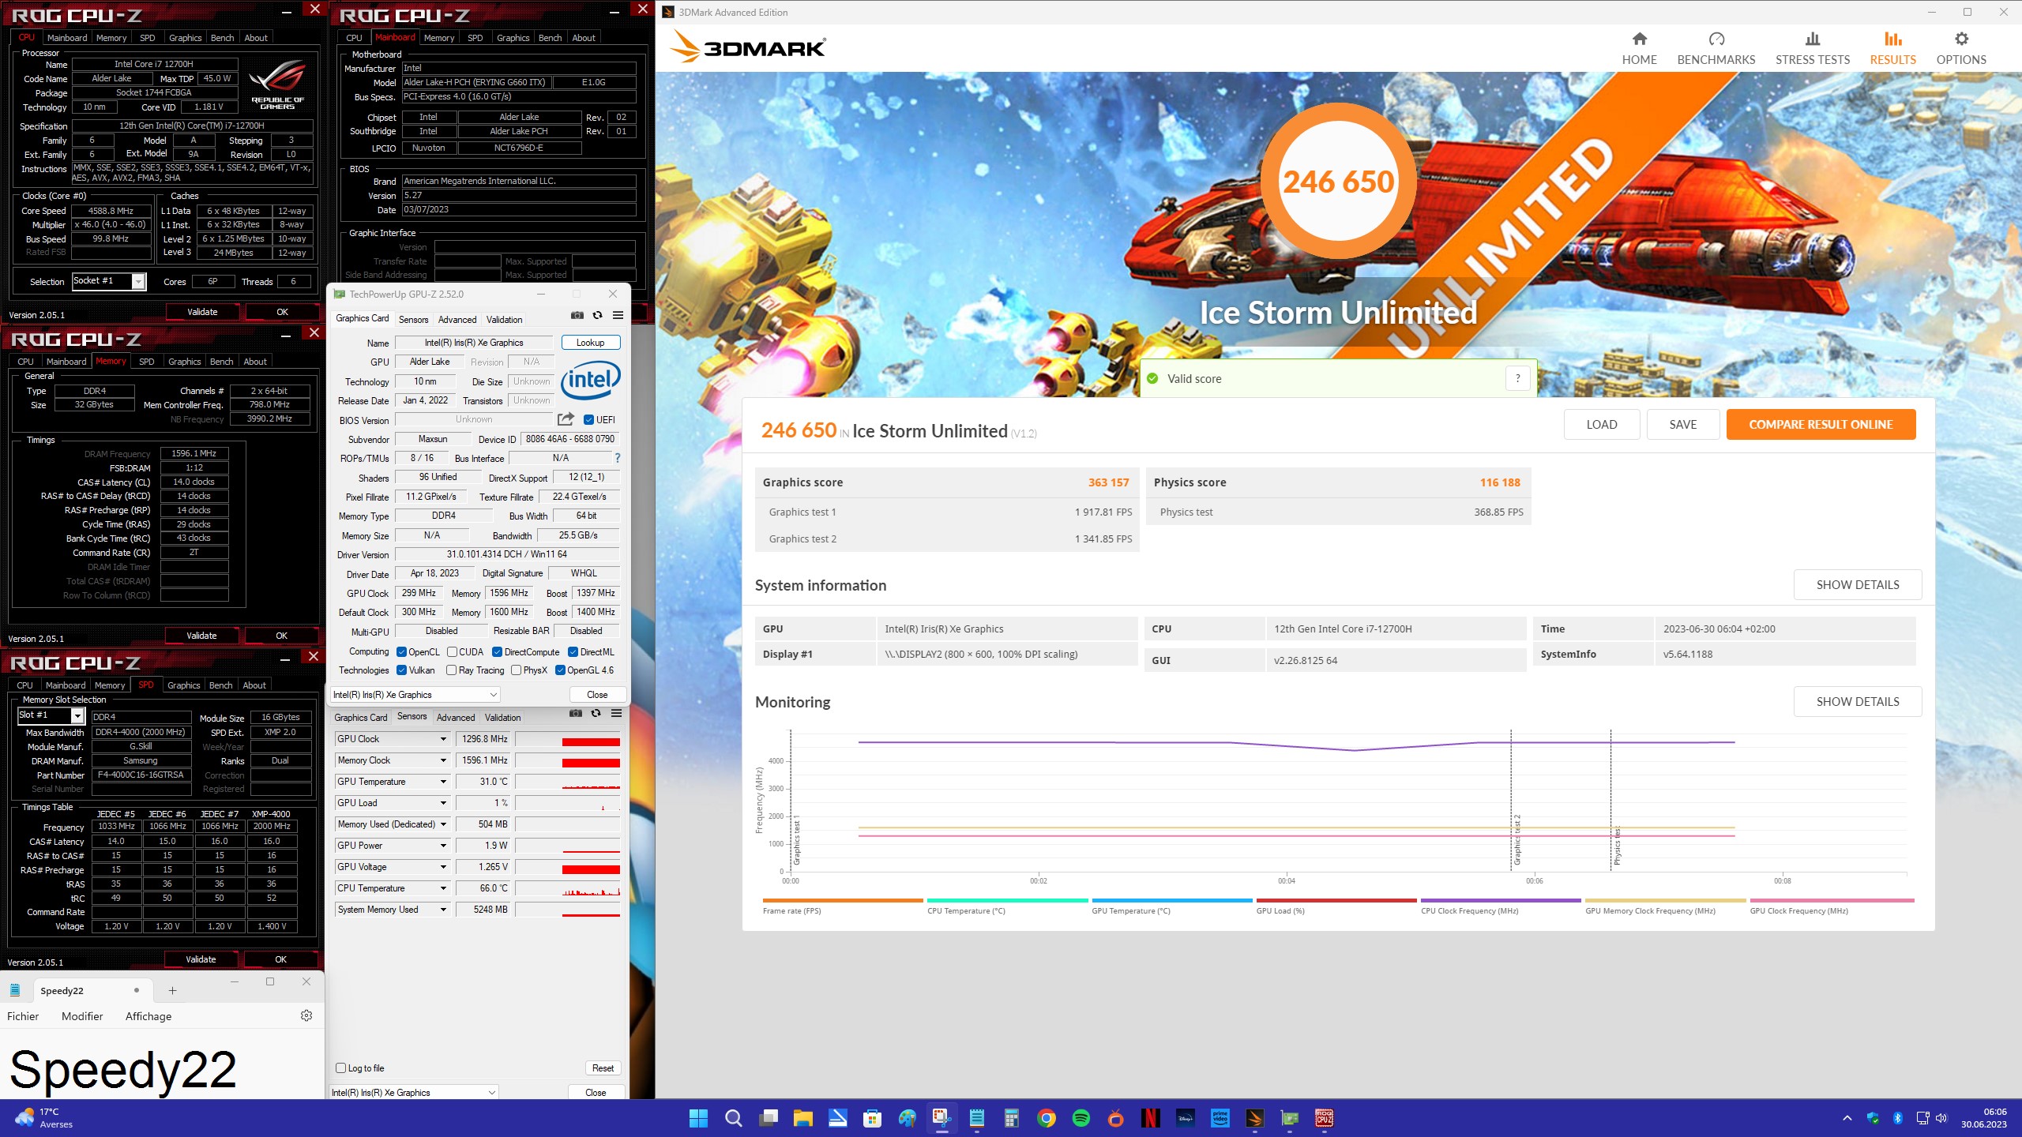Toggle the UEFI checkbox in GPU-Z

(x=588, y=419)
